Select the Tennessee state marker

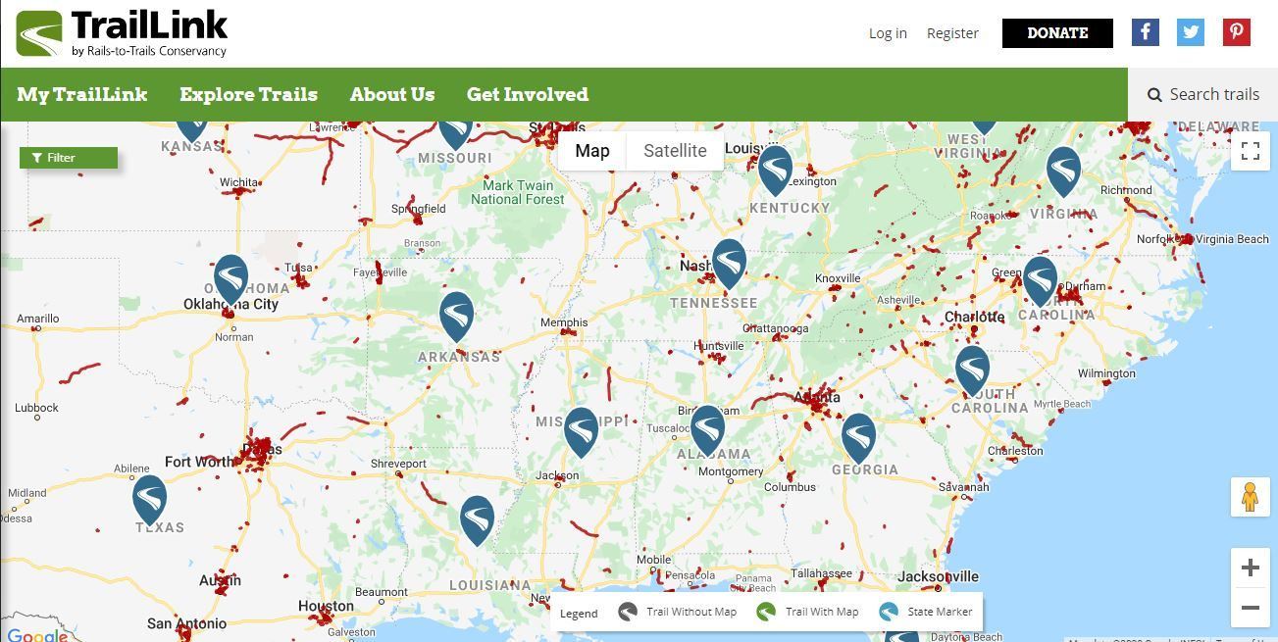click(x=729, y=264)
